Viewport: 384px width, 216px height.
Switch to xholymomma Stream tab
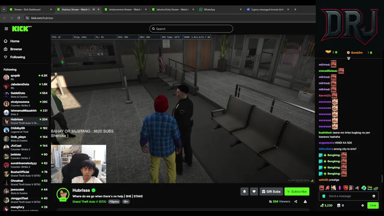point(125,9)
